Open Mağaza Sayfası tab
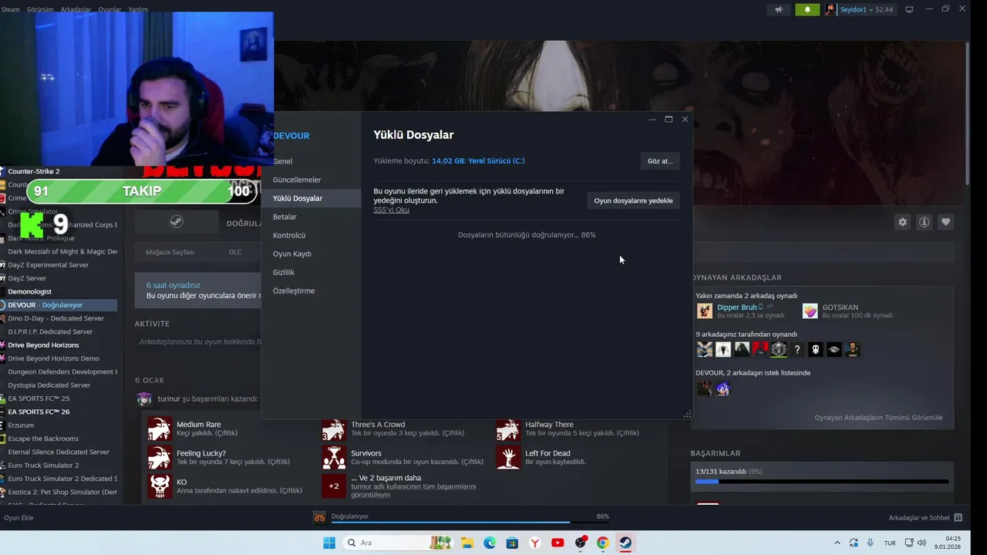The image size is (987, 555). coord(170,252)
